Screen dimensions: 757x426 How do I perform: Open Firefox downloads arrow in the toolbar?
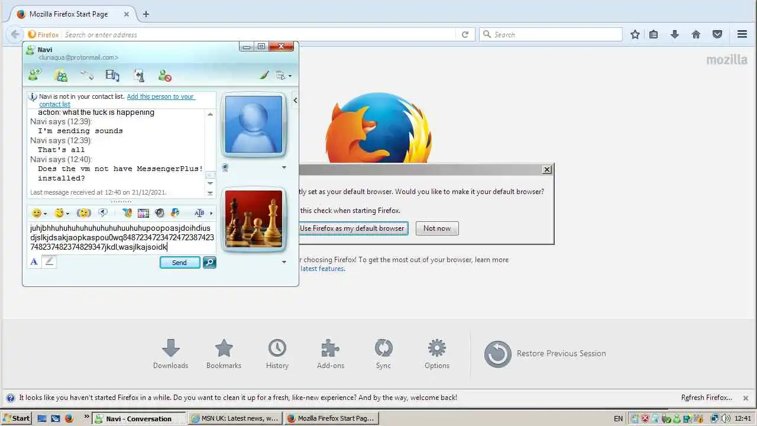(x=675, y=34)
